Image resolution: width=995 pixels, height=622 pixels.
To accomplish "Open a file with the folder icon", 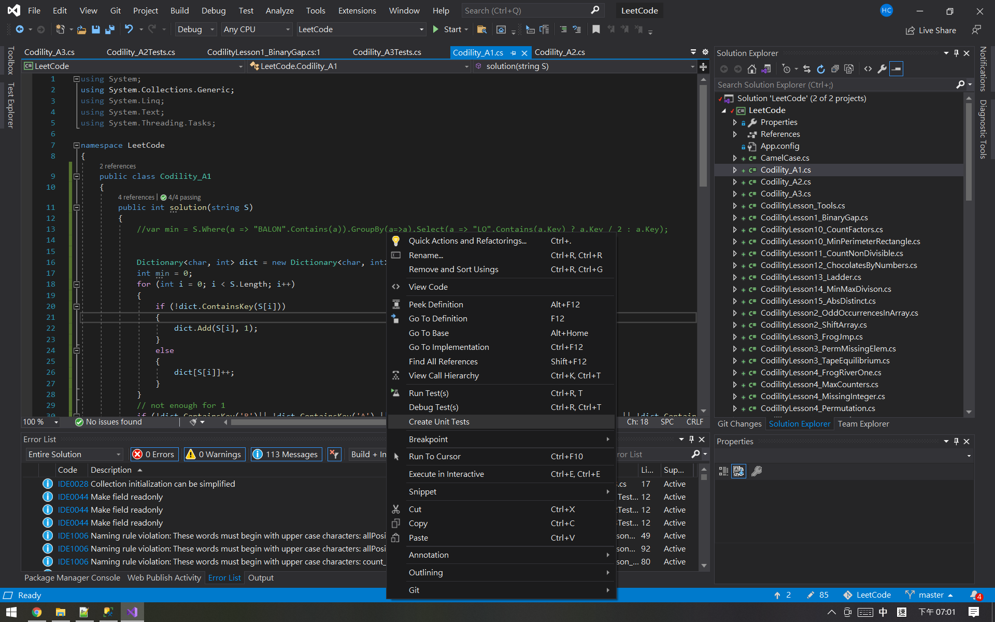I will 81,30.
